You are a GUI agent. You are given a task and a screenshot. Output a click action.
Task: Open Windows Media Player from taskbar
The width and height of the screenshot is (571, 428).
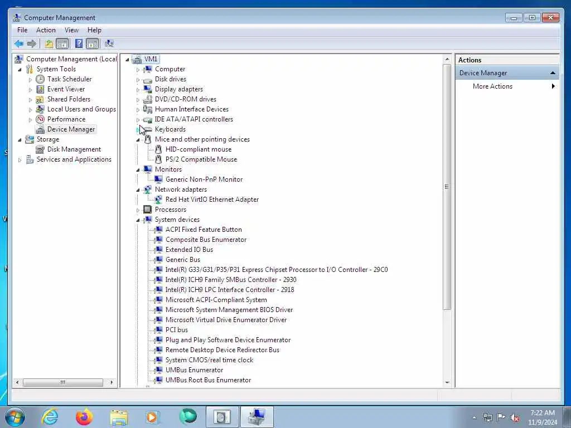point(152,417)
